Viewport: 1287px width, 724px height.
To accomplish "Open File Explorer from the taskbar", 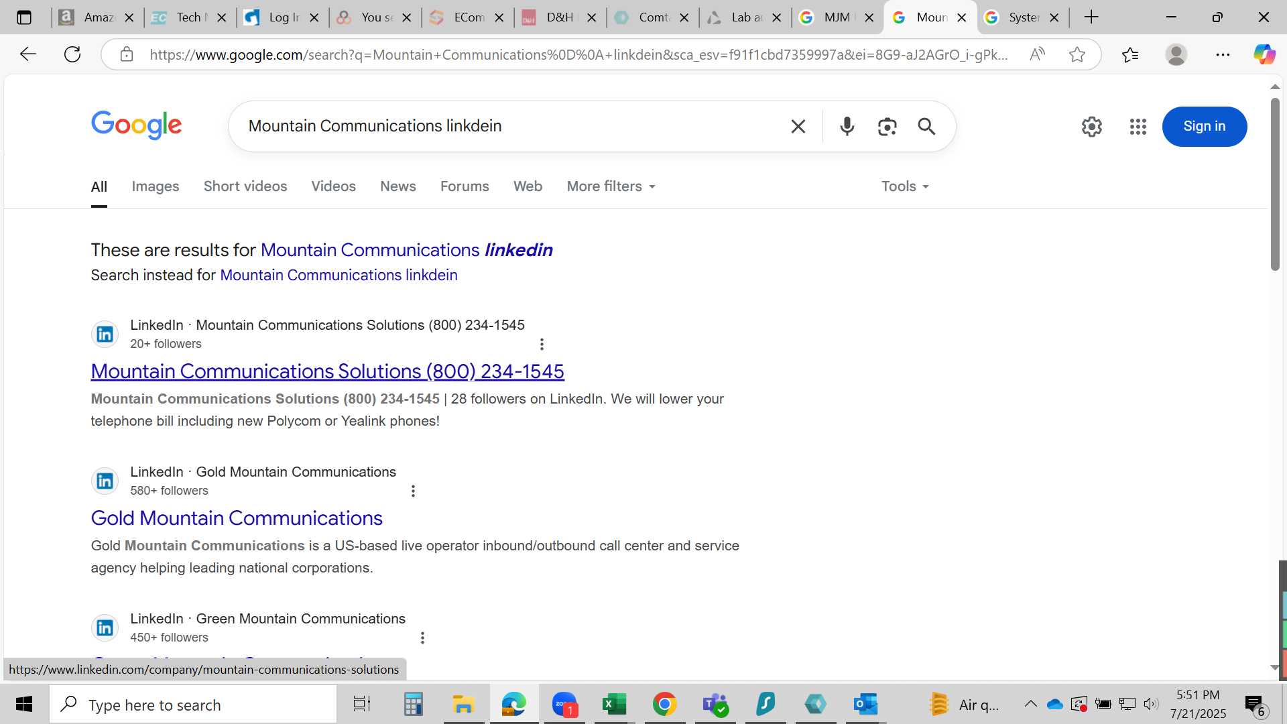I will click(x=463, y=704).
